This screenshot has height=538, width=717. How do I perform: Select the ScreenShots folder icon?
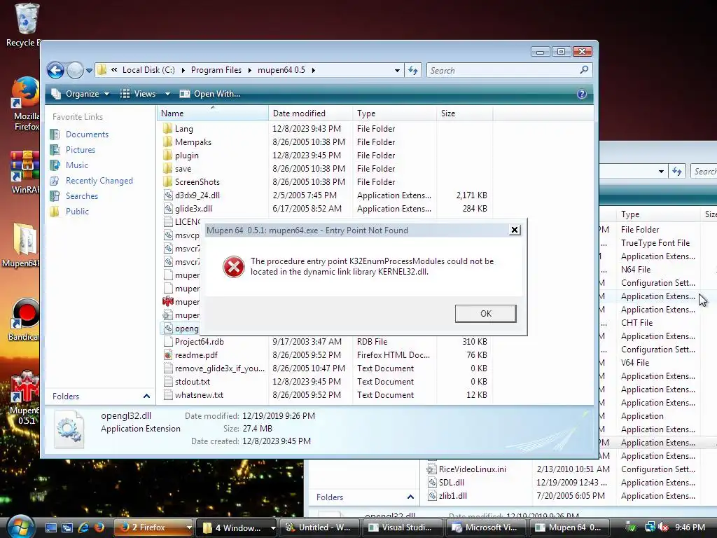(168, 181)
